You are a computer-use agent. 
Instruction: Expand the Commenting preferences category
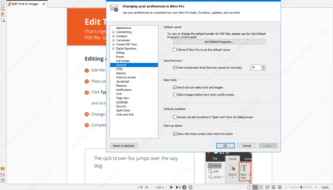click(113, 32)
